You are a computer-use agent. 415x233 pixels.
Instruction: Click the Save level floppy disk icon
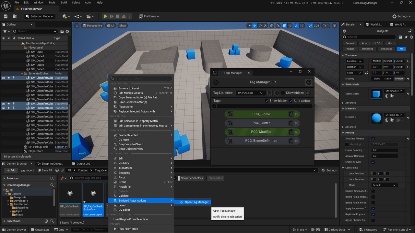coord(6,16)
